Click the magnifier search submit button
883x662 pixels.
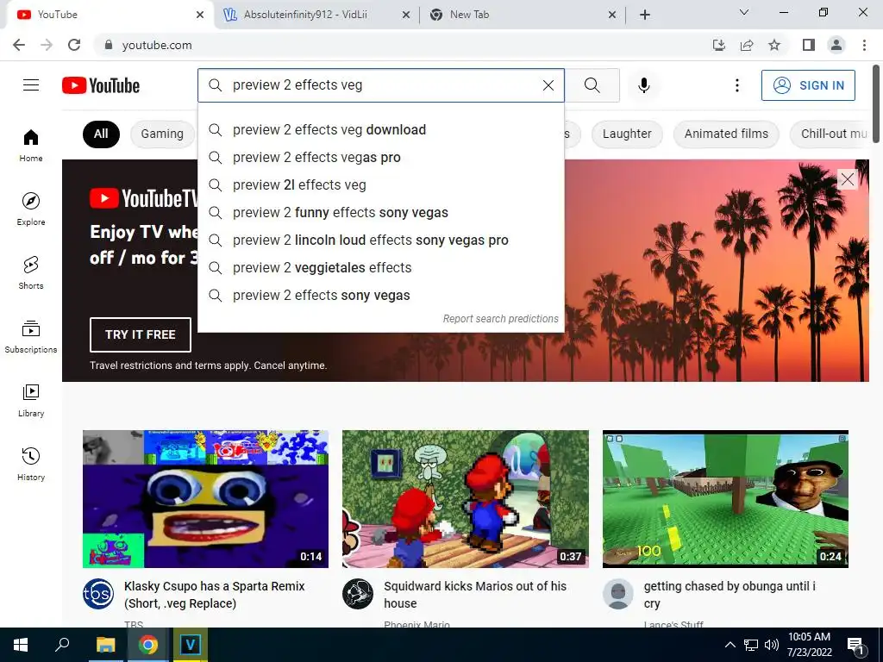pos(592,85)
